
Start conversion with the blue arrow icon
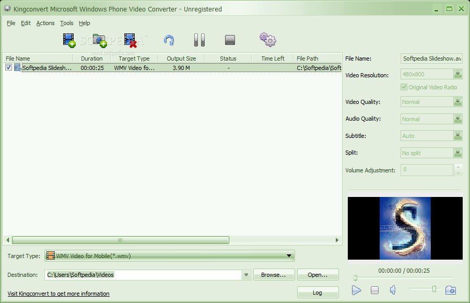click(169, 40)
